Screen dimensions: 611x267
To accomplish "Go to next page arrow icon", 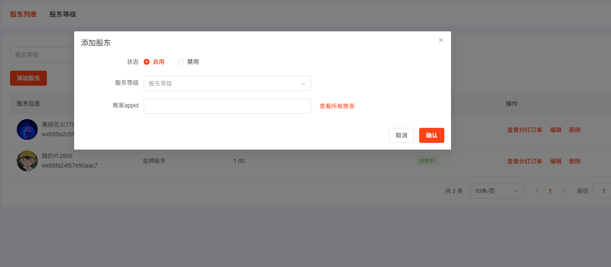I will coord(564,191).
